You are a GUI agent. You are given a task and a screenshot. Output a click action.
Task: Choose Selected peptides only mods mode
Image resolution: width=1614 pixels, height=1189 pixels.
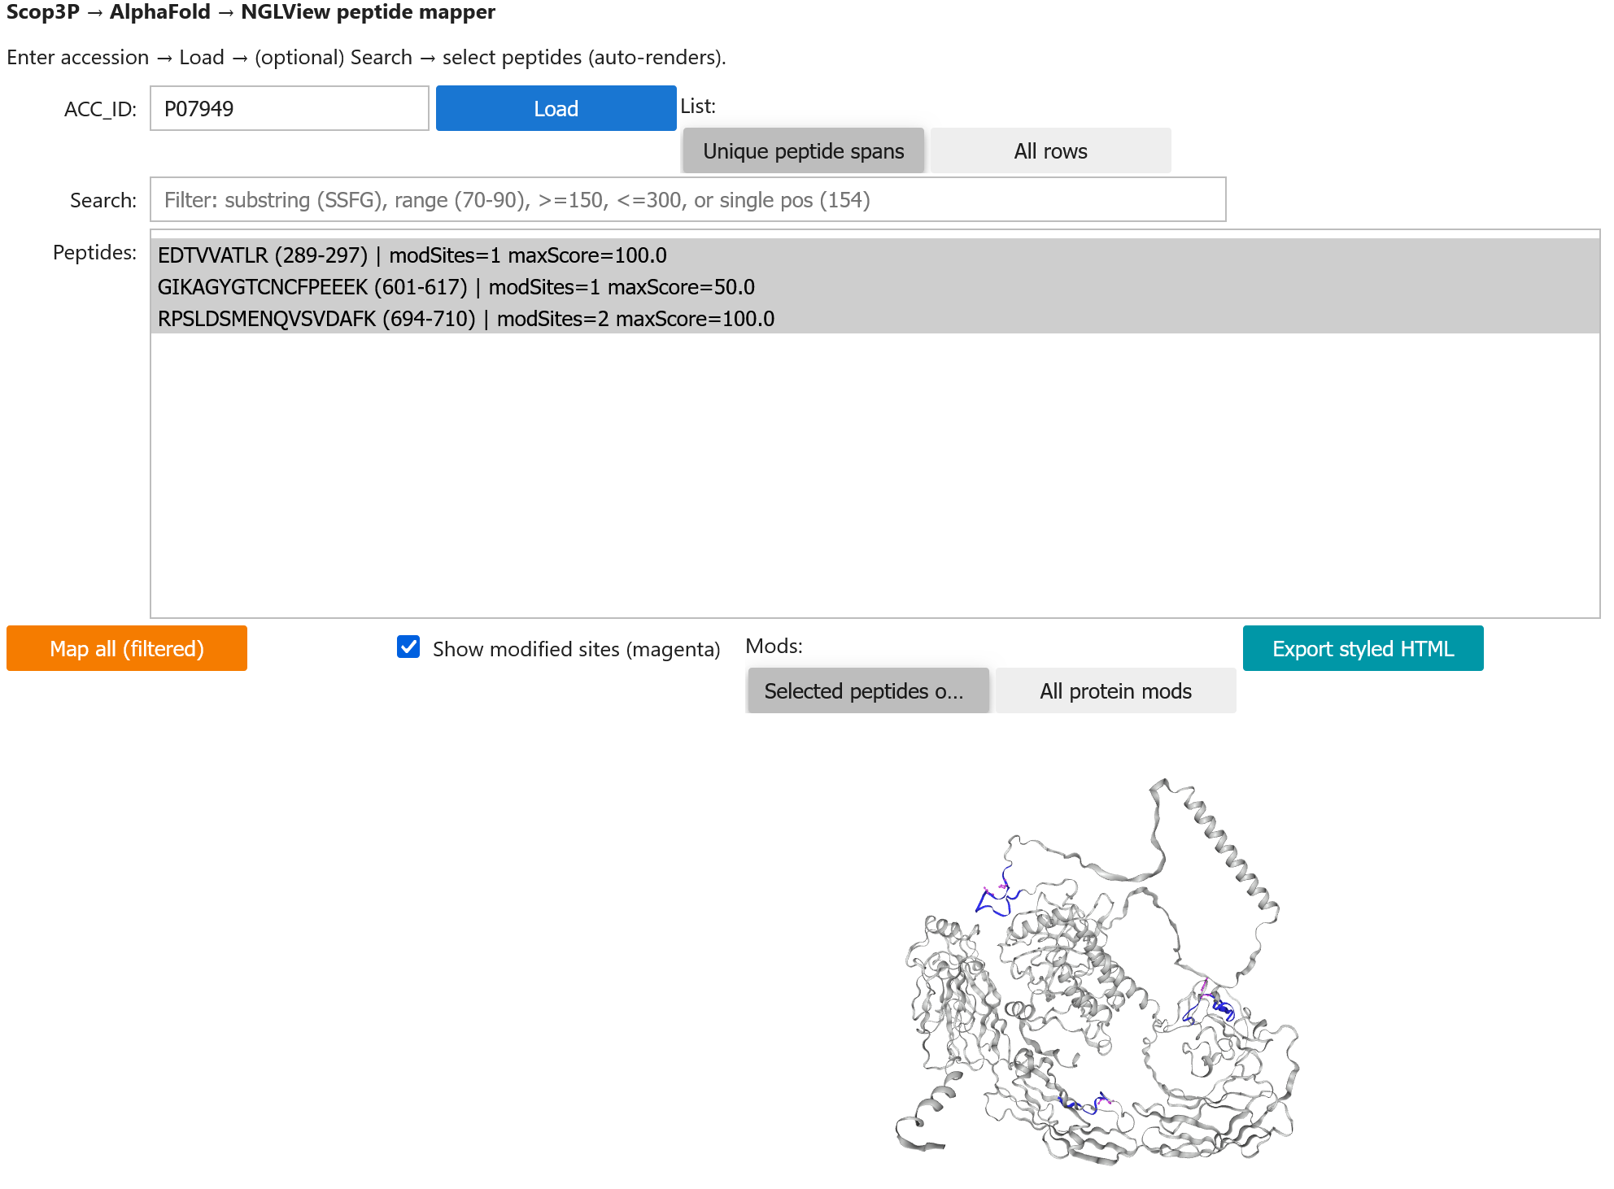[867, 690]
